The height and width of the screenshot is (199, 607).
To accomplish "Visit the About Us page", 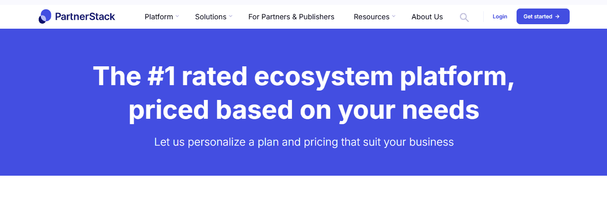I will point(427,17).
